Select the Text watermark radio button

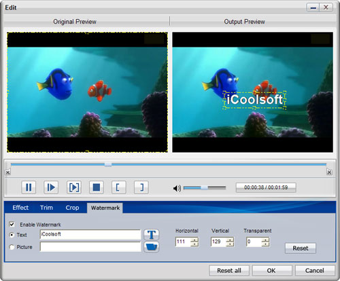(12, 235)
